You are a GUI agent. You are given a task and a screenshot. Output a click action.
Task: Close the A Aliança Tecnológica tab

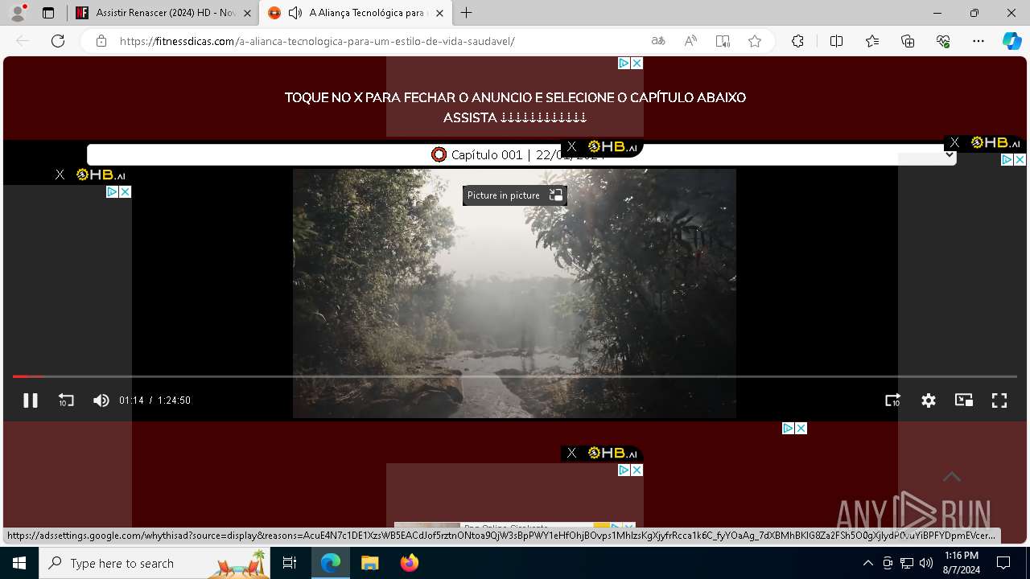tap(439, 13)
